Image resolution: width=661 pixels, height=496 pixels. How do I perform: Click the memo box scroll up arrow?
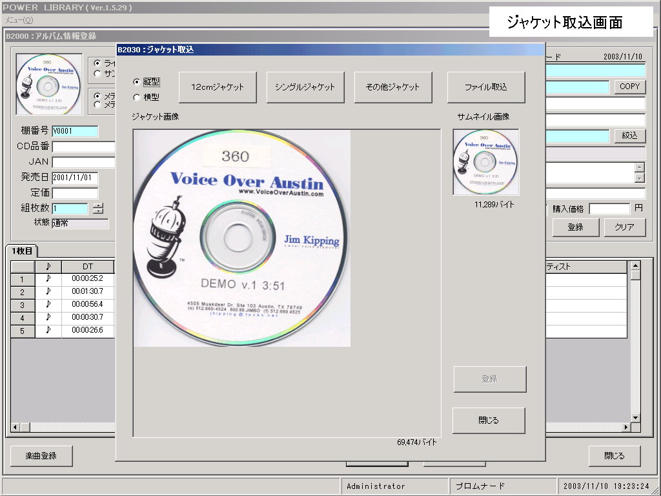pyautogui.click(x=640, y=167)
